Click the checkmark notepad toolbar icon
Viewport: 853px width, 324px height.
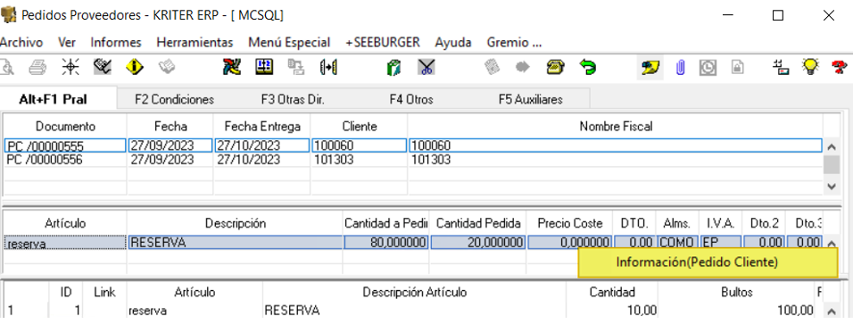(x=103, y=68)
